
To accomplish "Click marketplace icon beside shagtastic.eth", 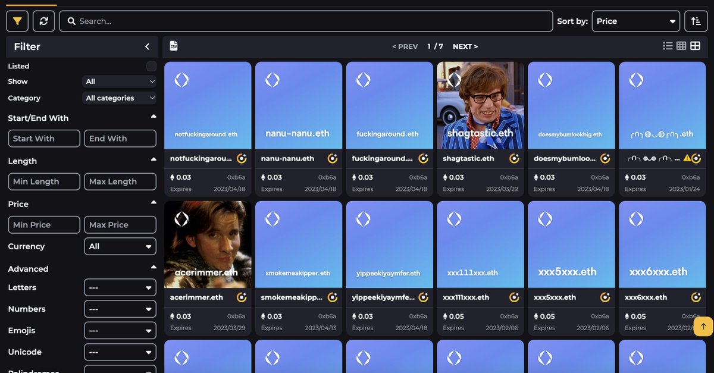I will pyautogui.click(x=515, y=158).
